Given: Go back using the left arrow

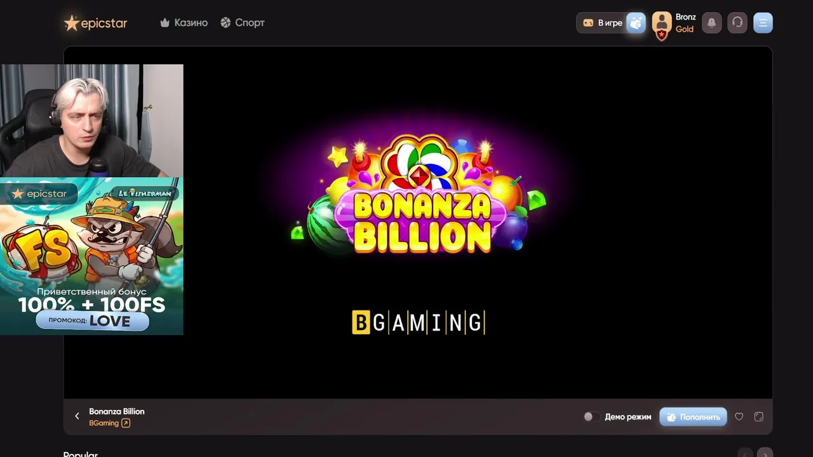Looking at the screenshot, I should point(77,416).
